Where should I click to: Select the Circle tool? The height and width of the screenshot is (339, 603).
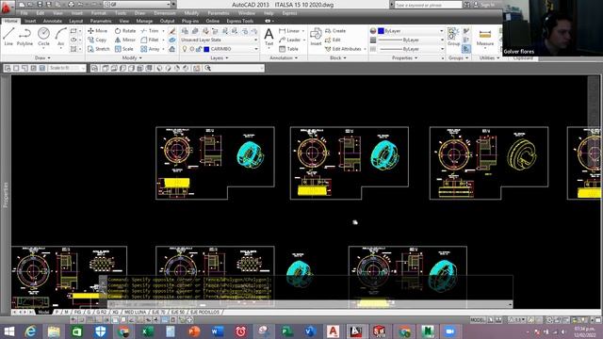pyautogui.click(x=43, y=37)
